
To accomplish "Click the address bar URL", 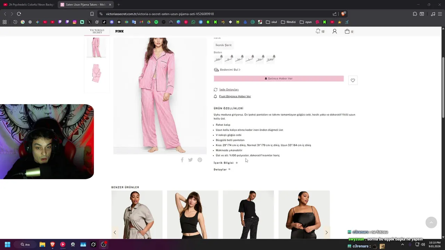I will pos(160,14).
